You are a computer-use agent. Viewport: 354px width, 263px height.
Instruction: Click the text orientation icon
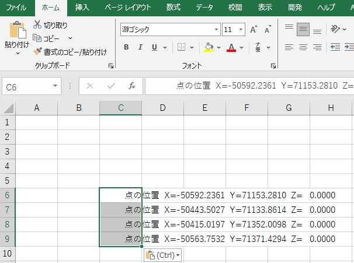pos(335,29)
